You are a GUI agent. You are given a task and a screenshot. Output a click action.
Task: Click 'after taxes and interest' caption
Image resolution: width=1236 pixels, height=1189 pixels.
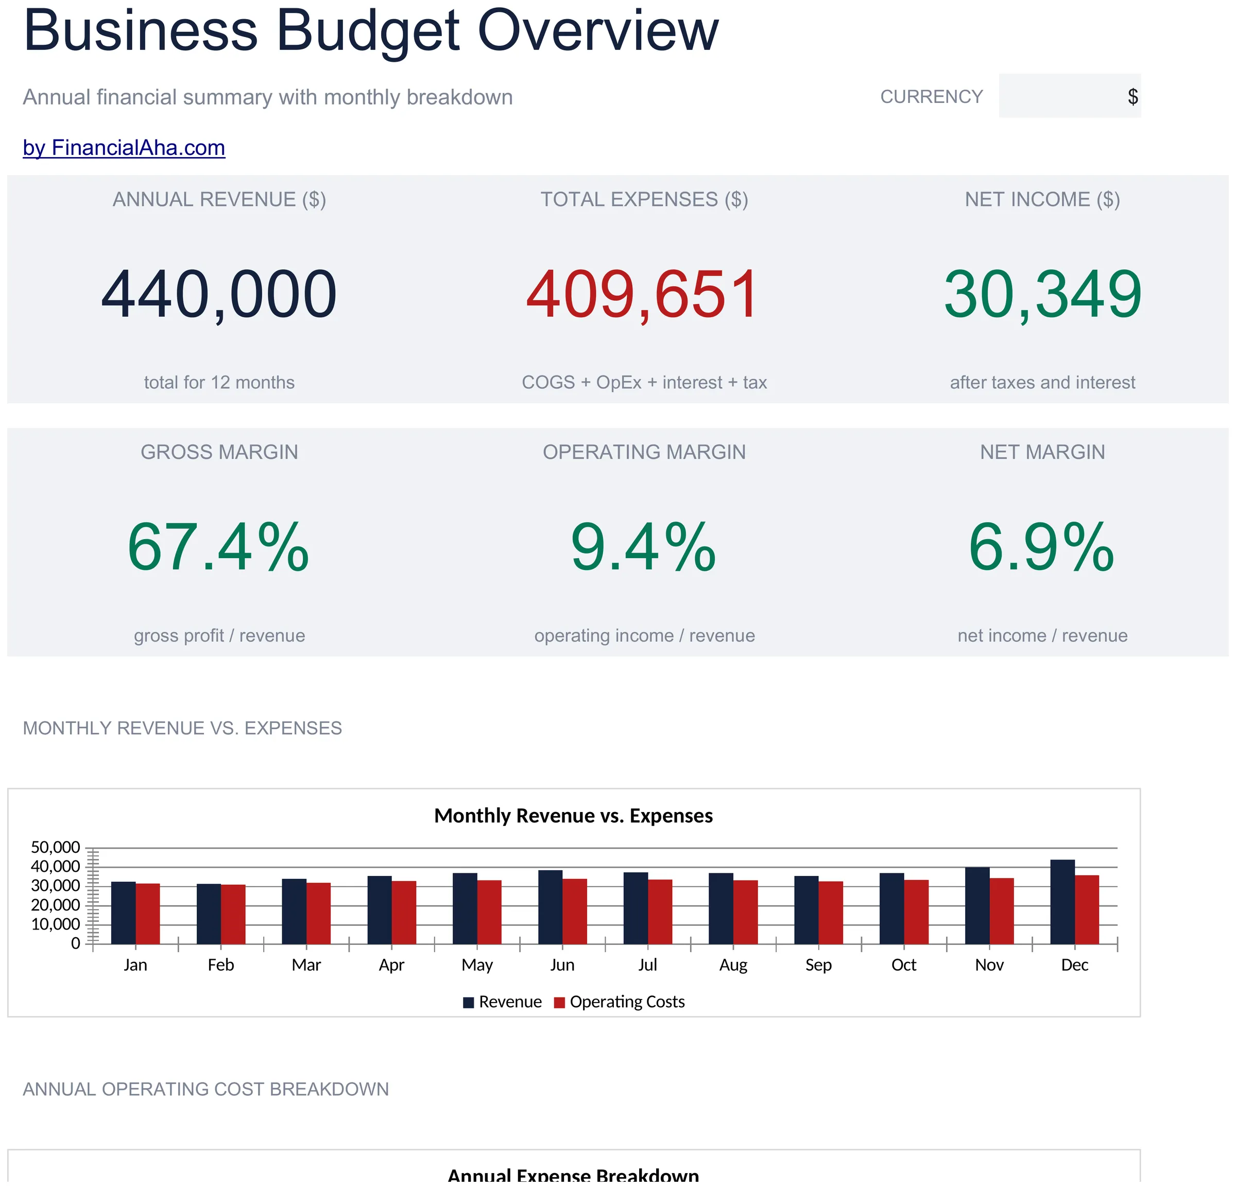(x=1042, y=383)
